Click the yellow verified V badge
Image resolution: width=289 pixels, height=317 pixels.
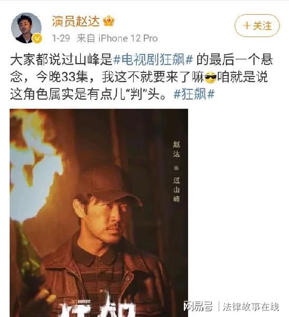point(38,39)
